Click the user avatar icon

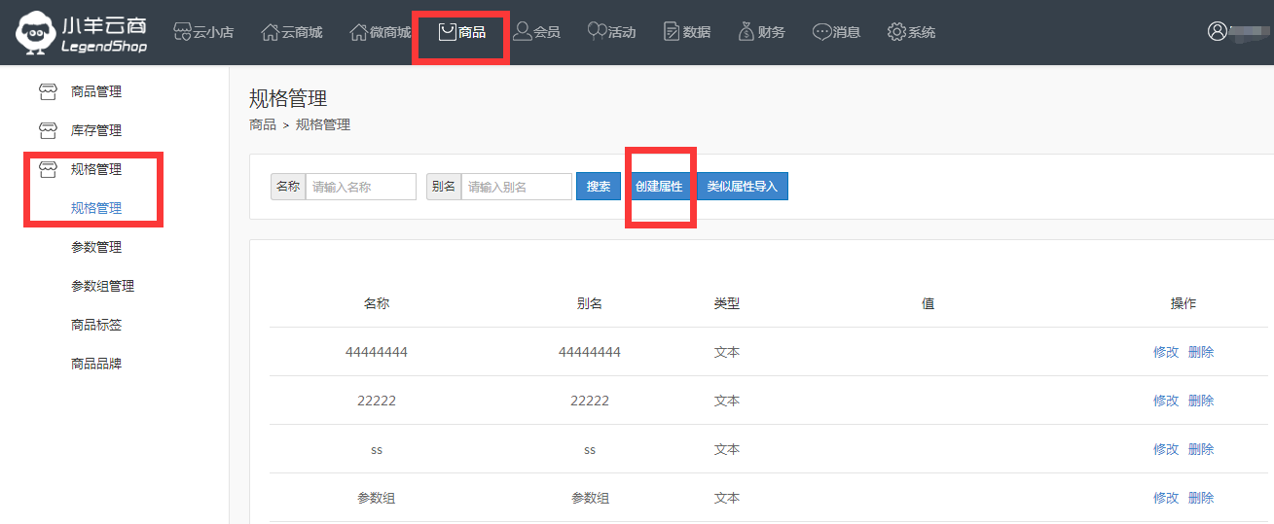point(1217,31)
